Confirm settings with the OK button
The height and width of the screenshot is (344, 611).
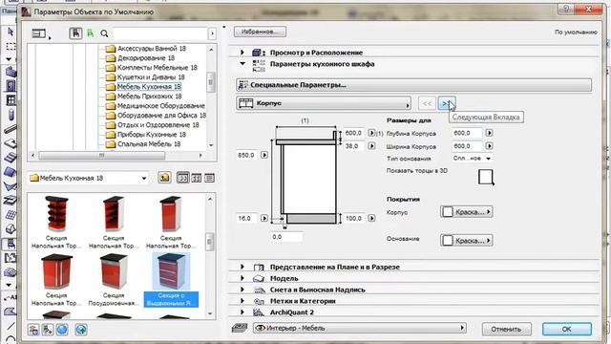pyautogui.click(x=567, y=329)
